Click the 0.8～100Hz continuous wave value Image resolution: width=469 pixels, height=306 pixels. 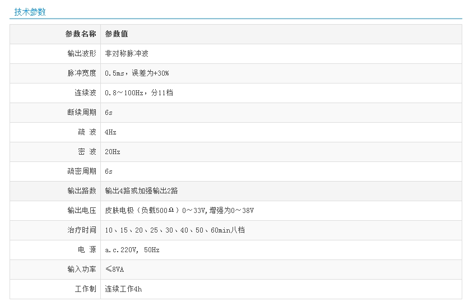139,93
